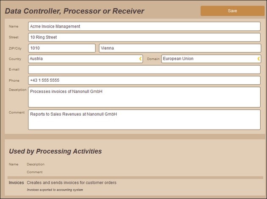Image resolution: width=267 pixels, height=199 pixels.
Task: Click the Comment column header in activities table
Action: [35, 172]
